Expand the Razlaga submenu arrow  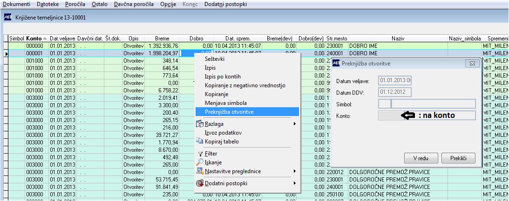click(x=295, y=124)
